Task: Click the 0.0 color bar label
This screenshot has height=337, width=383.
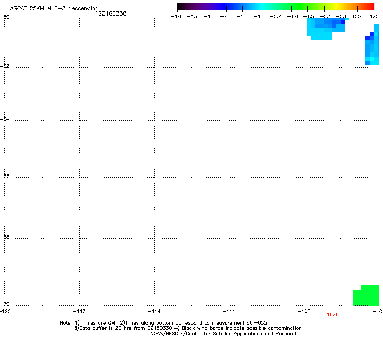Action: coord(357,17)
